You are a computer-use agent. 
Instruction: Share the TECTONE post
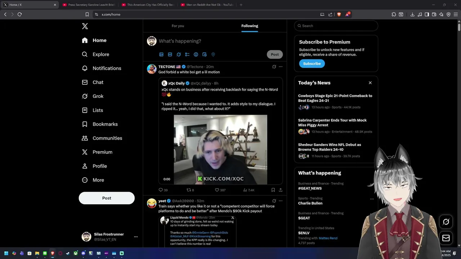pos(281,190)
